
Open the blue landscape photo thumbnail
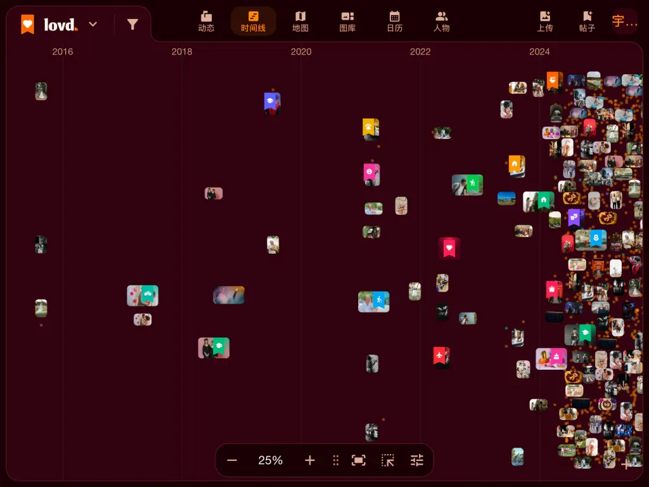[x=506, y=198]
